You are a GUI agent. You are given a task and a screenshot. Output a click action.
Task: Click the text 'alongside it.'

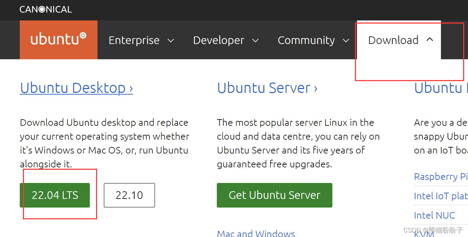point(46,164)
